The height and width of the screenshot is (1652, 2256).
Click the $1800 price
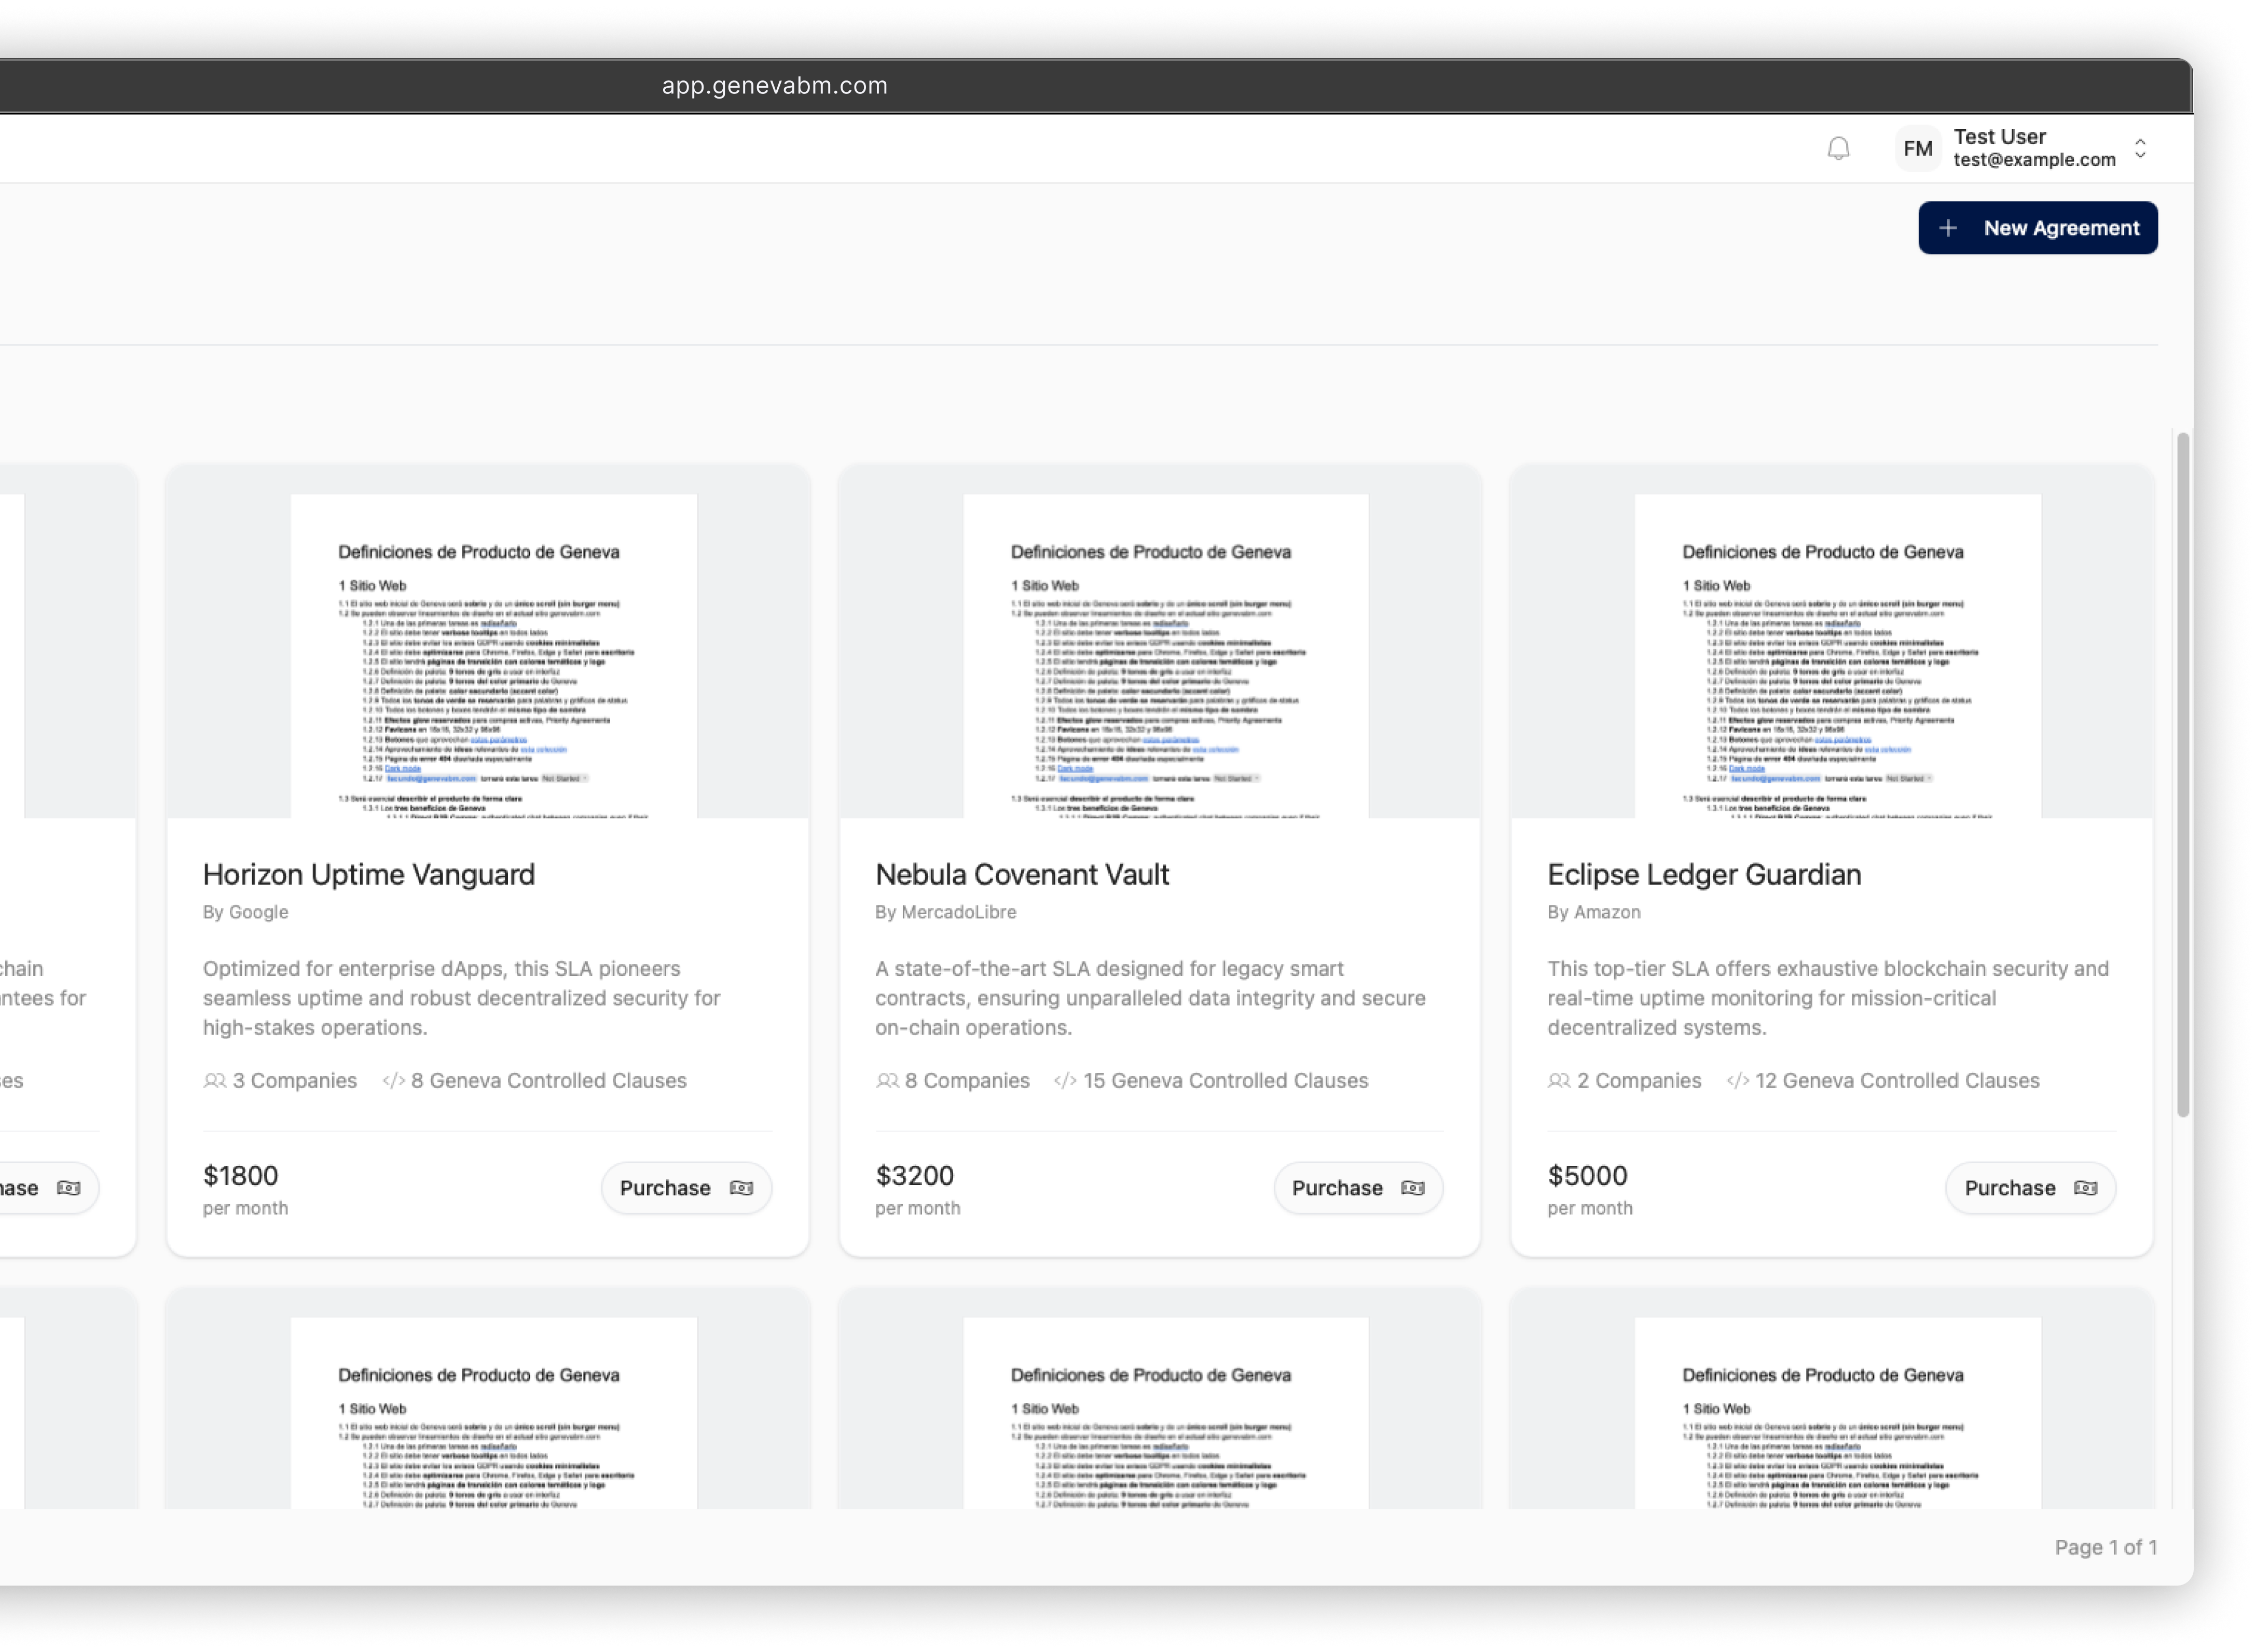[x=241, y=1176]
